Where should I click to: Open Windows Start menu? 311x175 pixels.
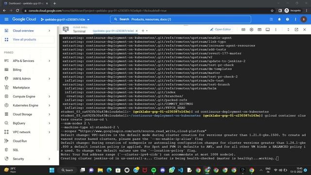tap(52, 170)
